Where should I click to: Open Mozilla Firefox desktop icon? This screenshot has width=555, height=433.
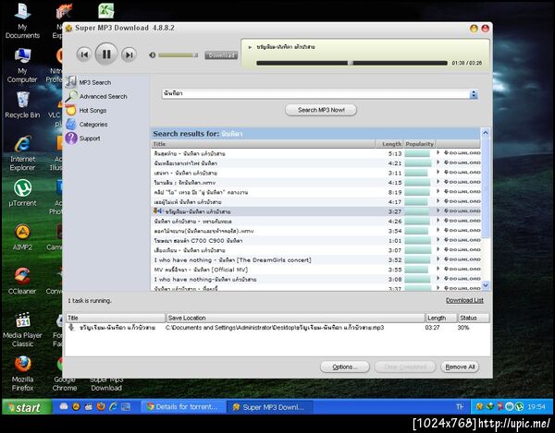point(22,373)
